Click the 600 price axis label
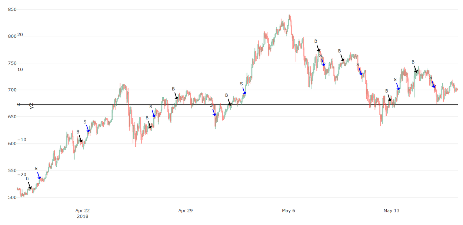The height and width of the screenshot is (225, 463). (x=12, y=143)
